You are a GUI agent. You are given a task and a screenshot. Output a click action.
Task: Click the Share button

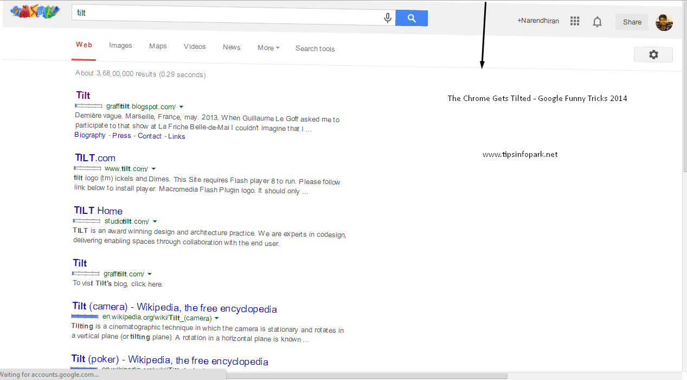click(x=632, y=22)
